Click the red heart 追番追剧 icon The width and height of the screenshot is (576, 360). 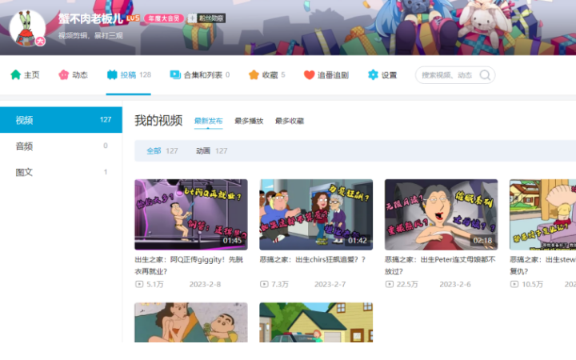(310, 75)
